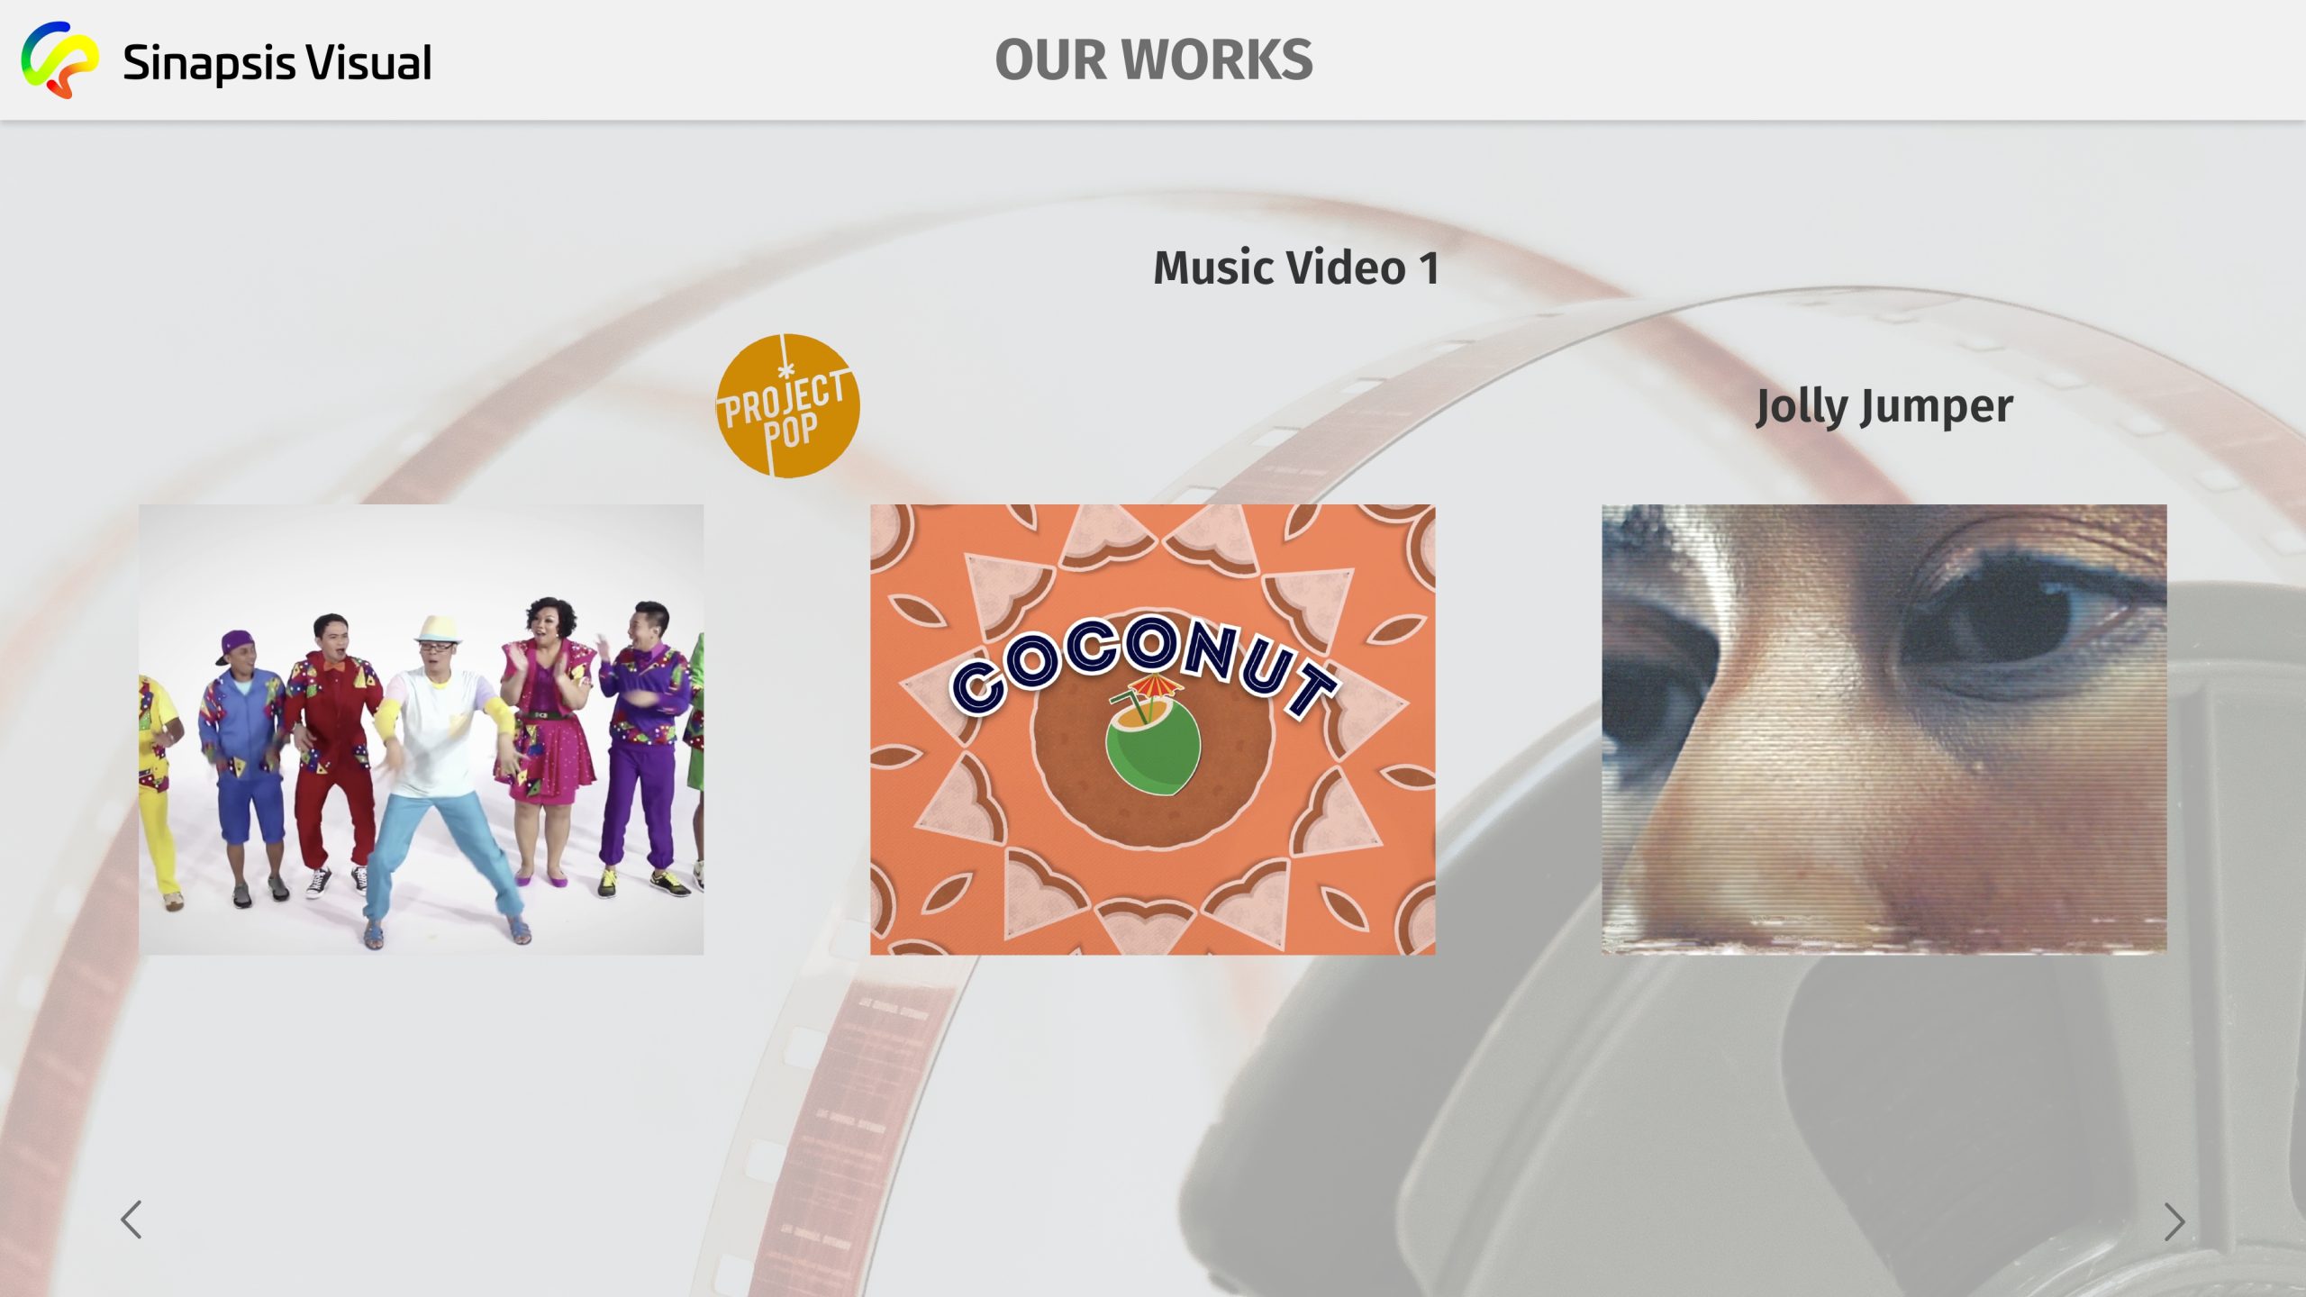Advance to next works with right chevron

tap(2174, 1222)
